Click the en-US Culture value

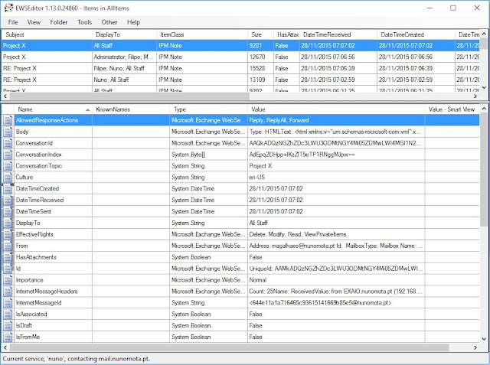click(x=257, y=178)
